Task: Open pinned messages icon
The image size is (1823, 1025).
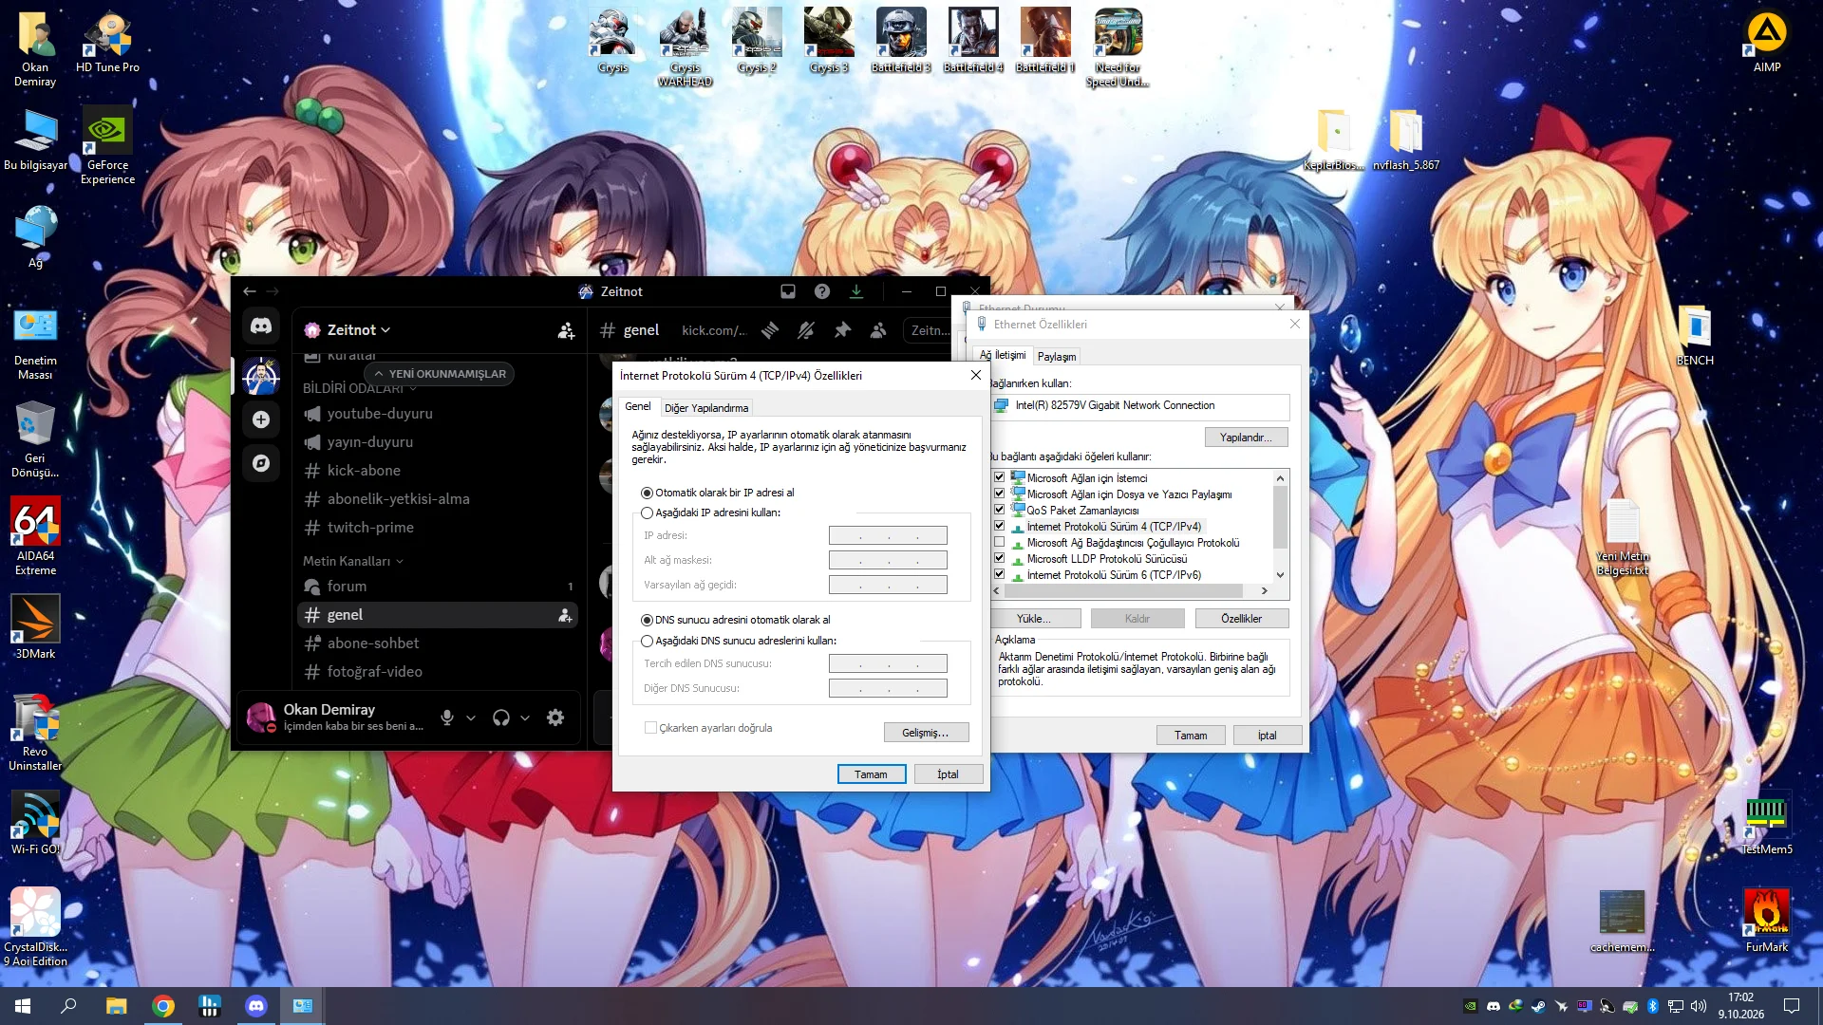Action: click(842, 330)
